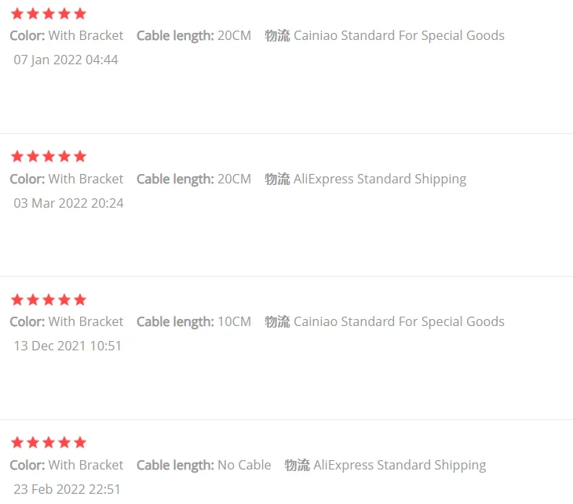This screenshot has width=573, height=504.
Task: Click 20CM cable length in the 03 Mar review
Action: tap(234, 179)
